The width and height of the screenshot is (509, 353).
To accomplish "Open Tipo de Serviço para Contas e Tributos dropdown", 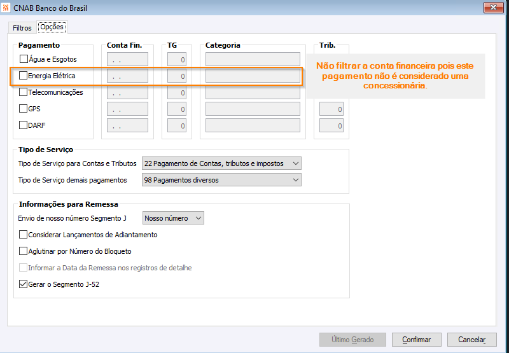I will click(221, 163).
